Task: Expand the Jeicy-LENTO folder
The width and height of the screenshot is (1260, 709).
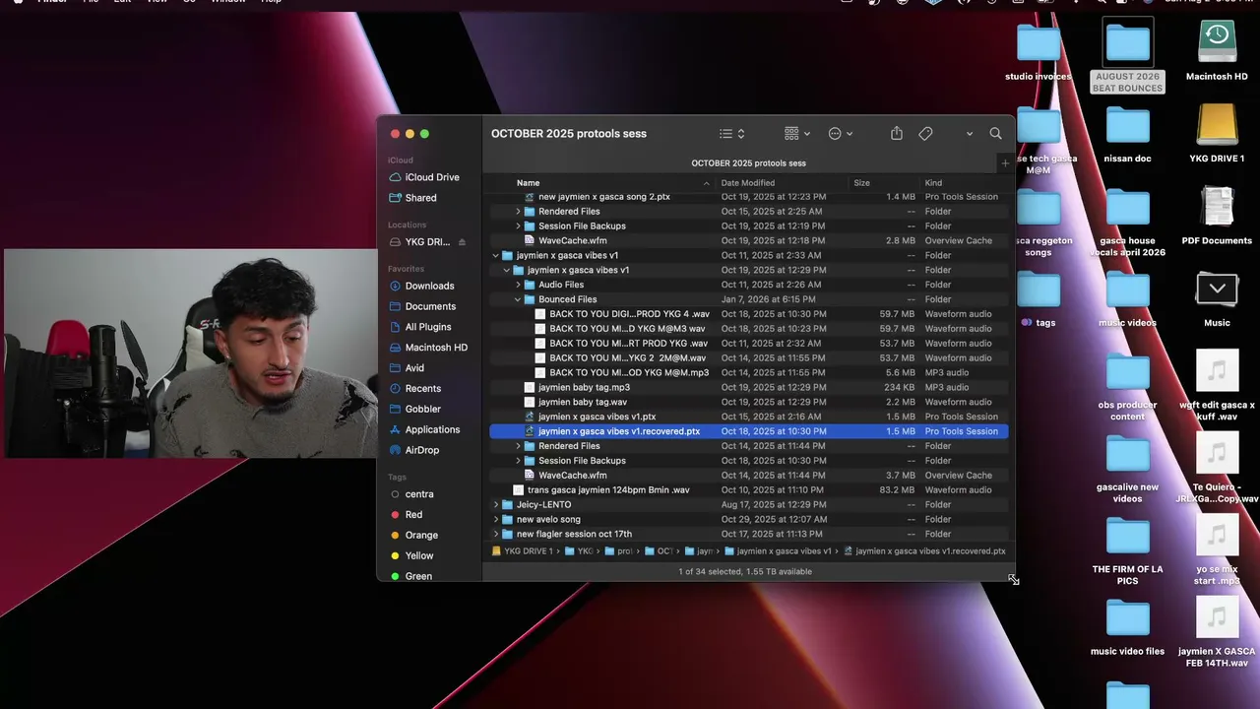Action: 496,505
